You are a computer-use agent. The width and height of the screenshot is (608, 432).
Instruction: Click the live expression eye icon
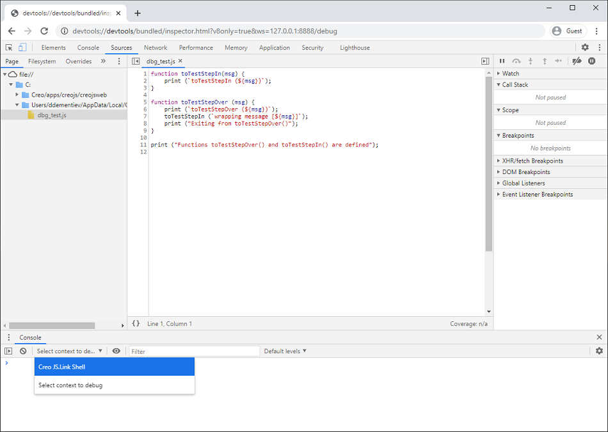coord(116,351)
